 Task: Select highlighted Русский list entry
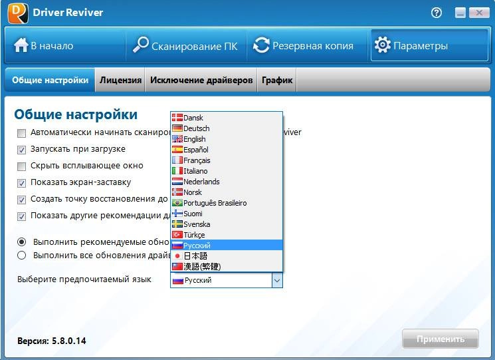[227, 246]
